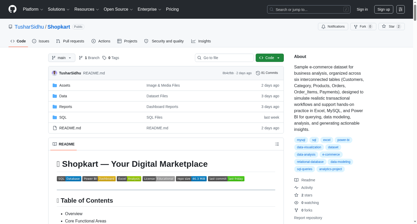The width and height of the screenshot is (417, 224).
Task: View the 81 Commits history
Action: [x=267, y=73]
